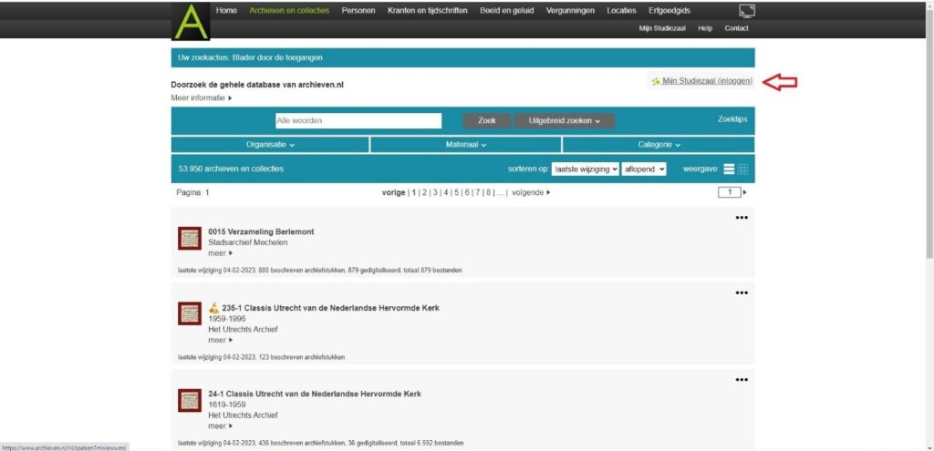Click volgende to go to next page
The width and height of the screenshot is (934, 451).
point(532,193)
